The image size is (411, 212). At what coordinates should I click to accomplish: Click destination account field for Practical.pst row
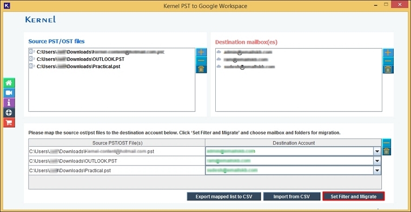coord(290,170)
